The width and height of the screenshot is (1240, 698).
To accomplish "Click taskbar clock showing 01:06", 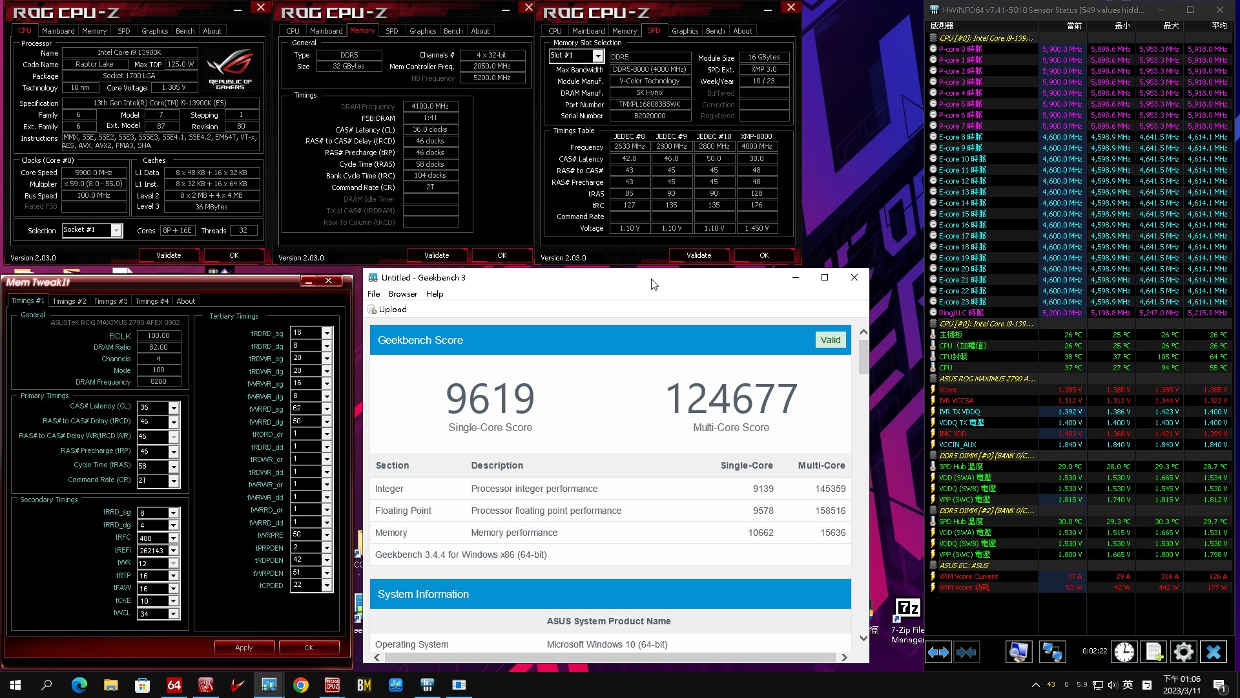I will pyautogui.click(x=1181, y=685).
